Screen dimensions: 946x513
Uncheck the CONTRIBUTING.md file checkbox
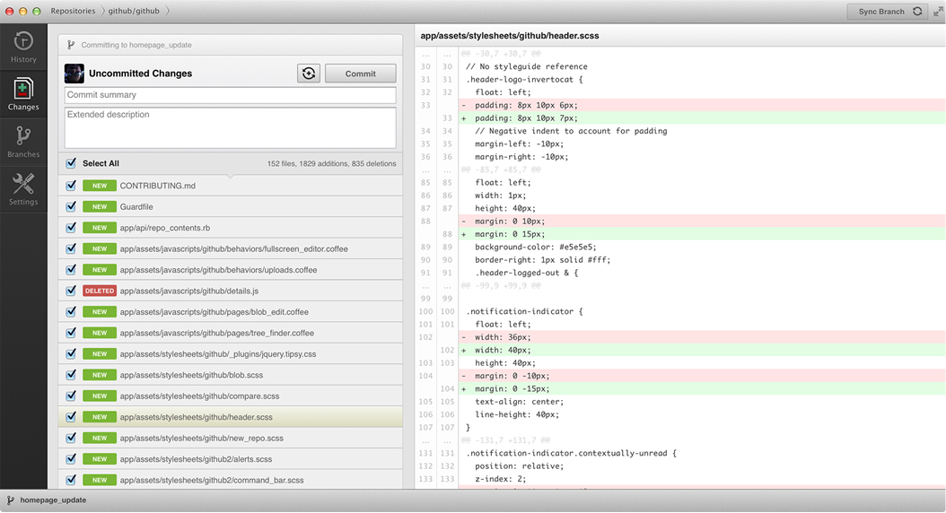pos(71,186)
